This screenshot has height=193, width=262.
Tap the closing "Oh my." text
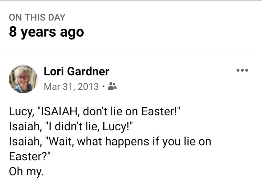coord(26,171)
